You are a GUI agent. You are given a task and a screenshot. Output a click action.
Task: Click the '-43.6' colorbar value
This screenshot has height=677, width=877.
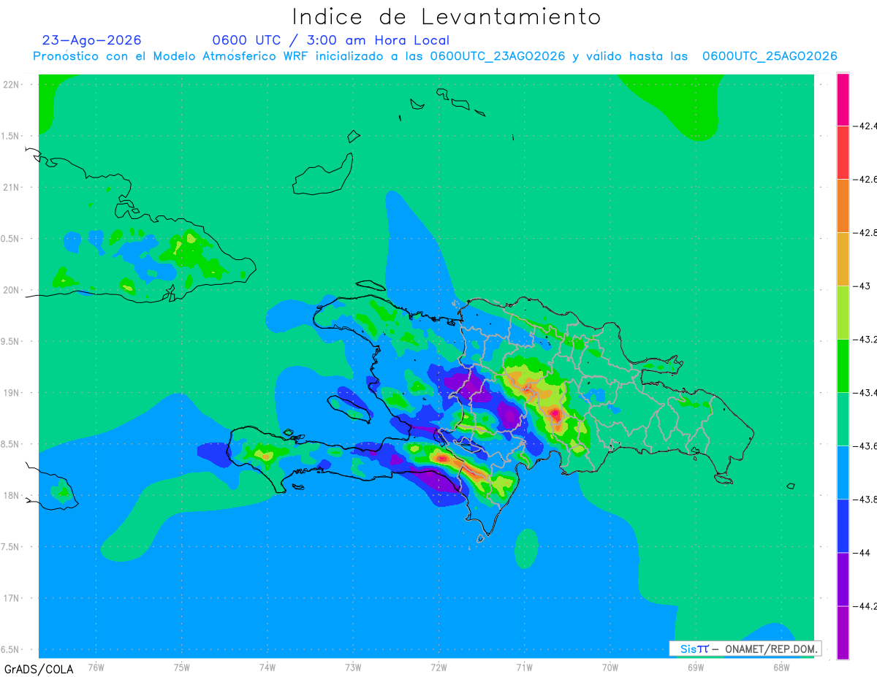[x=866, y=446]
